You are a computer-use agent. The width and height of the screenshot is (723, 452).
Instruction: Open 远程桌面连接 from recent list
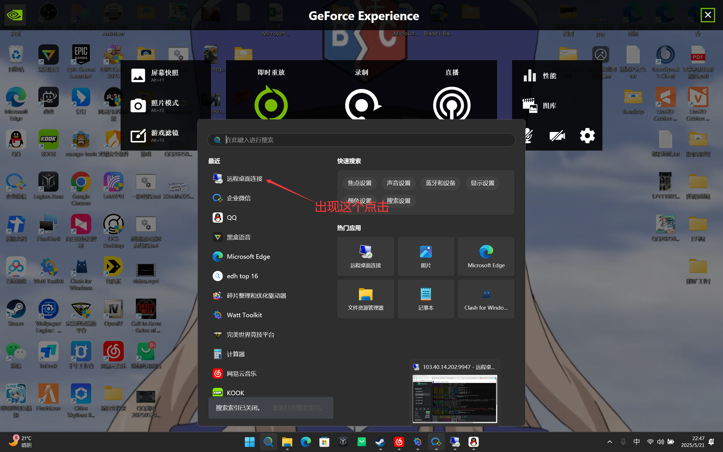coord(238,179)
